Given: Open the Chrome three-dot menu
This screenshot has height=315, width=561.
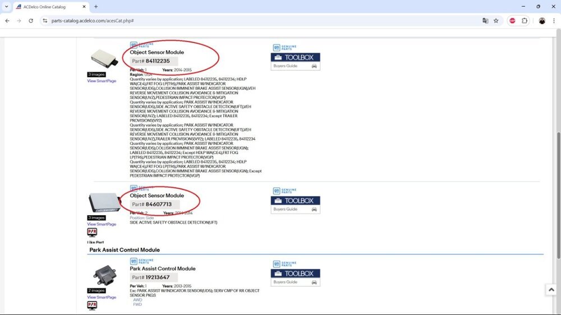Looking at the screenshot, I should coord(553,21).
